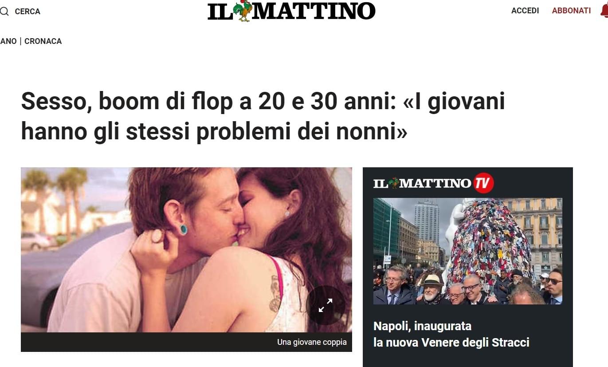This screenshot has height=367, width=608.
Task: Open the notification bell icon
Action: [x=604, y=10]
